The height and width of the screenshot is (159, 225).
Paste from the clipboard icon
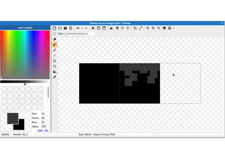coord(104,28)
